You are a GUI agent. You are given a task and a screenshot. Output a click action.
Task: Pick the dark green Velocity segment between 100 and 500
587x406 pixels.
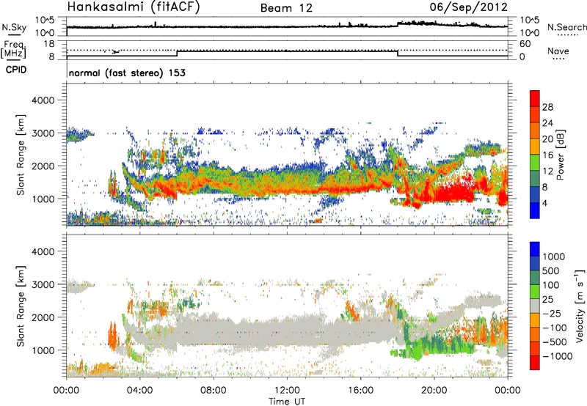(535, 278)
